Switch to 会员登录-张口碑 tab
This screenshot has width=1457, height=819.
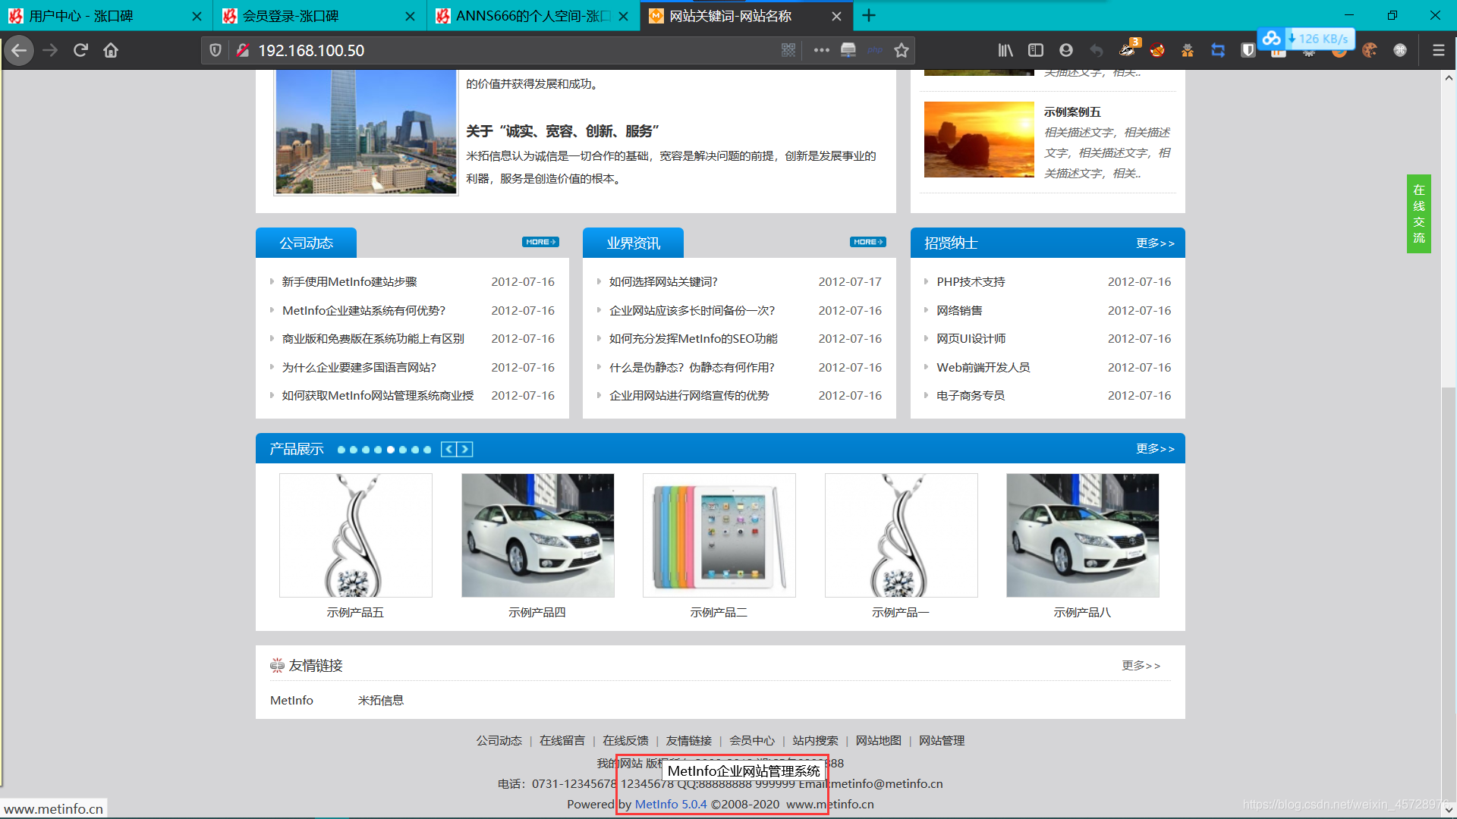tap(319, 16)
